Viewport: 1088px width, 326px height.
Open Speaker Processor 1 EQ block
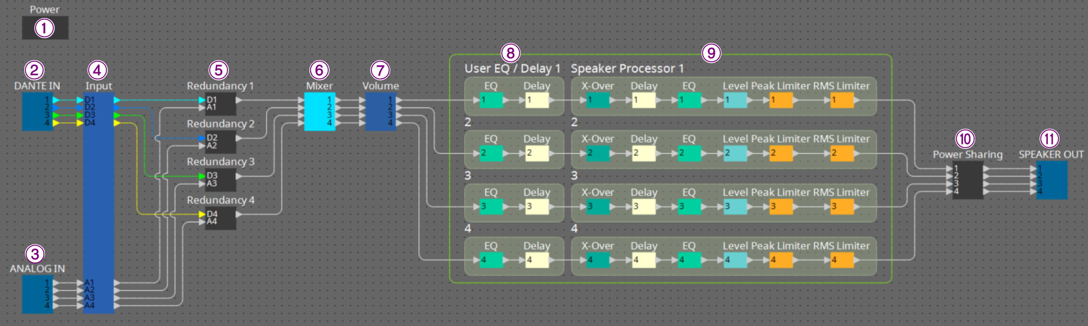689,100
